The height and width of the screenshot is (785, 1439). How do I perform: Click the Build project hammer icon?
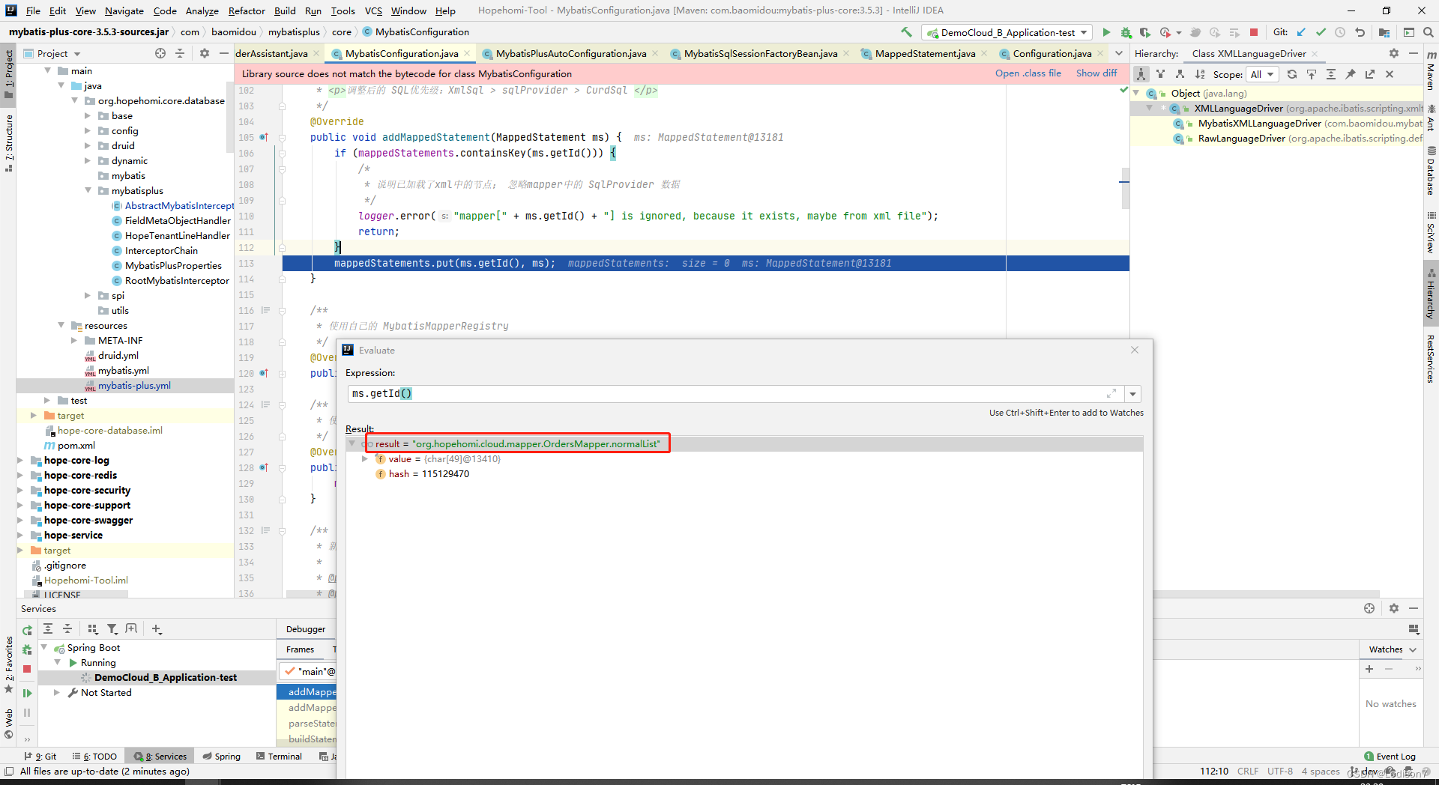(906, 32)
